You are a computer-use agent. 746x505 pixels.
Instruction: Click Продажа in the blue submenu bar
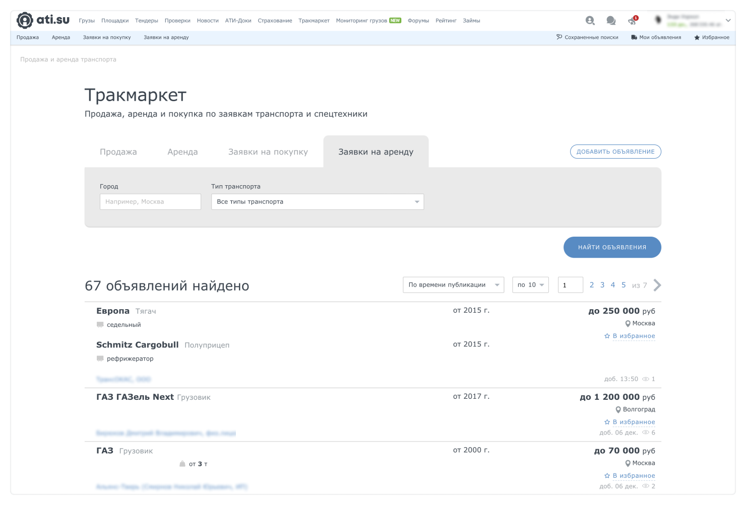tap(28, 37)
